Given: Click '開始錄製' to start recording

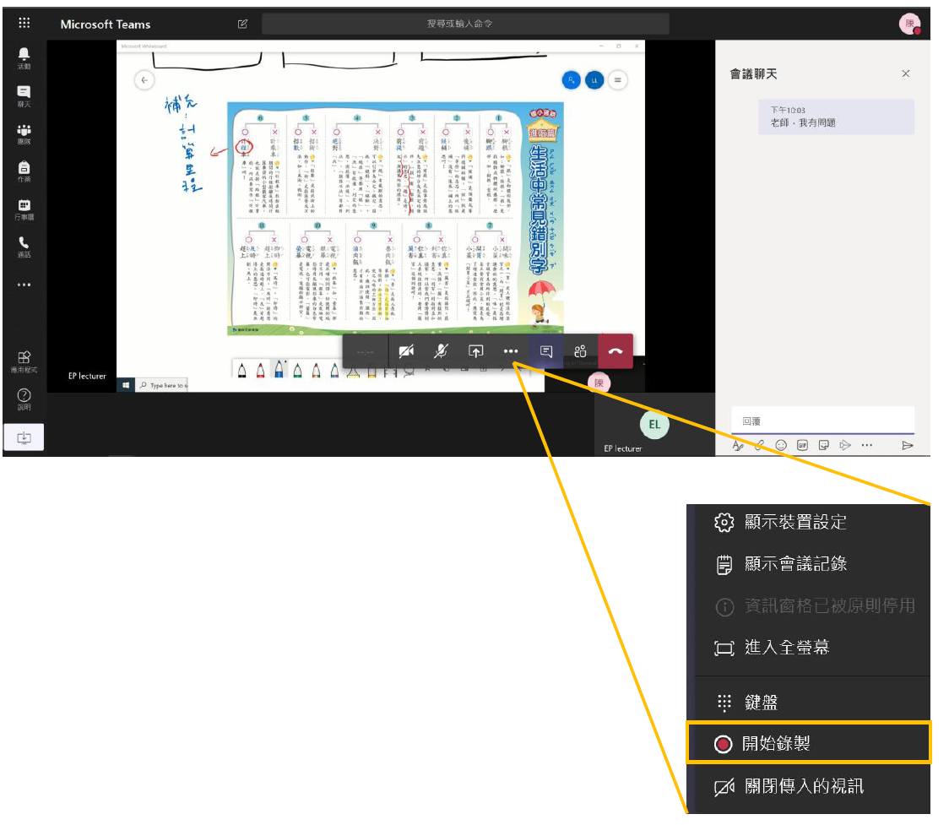Looking at the screenshot, I should (808, 743).
